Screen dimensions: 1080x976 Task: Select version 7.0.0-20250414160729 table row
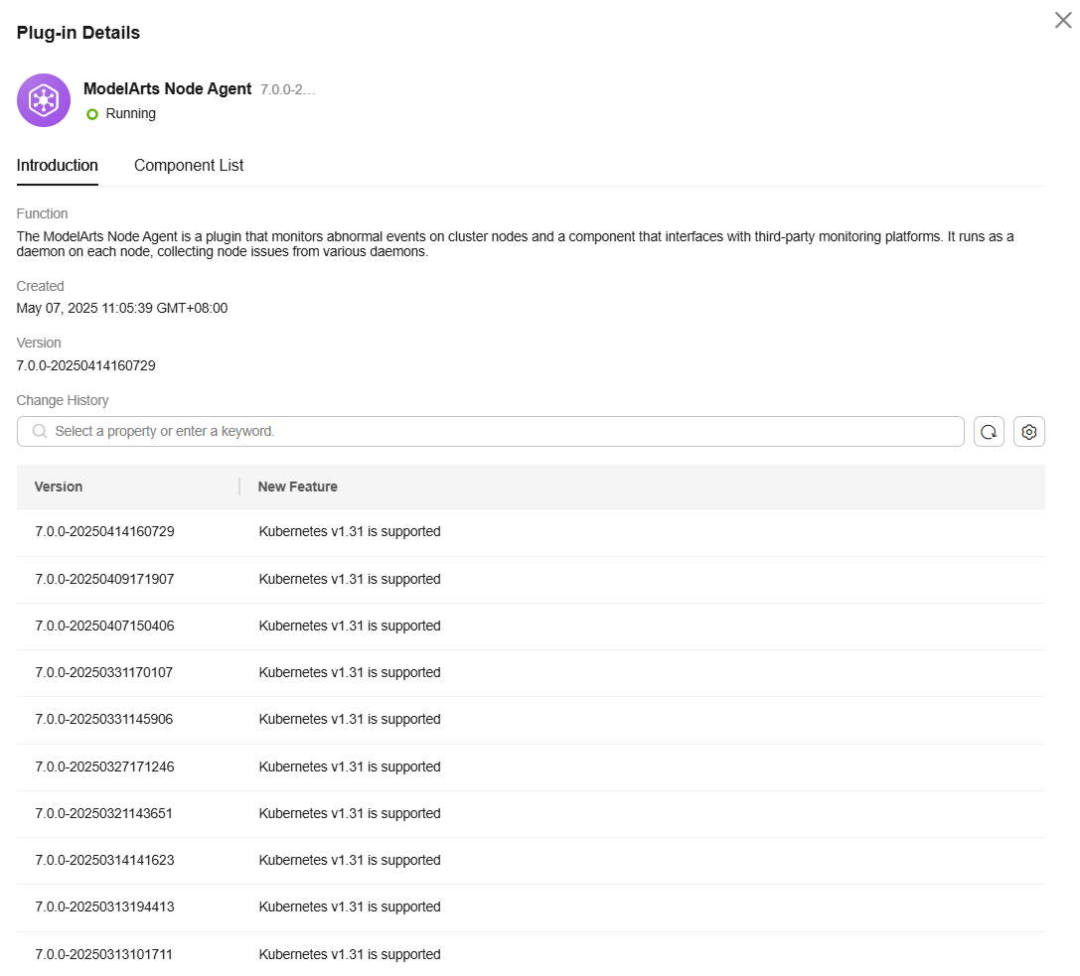531,532
